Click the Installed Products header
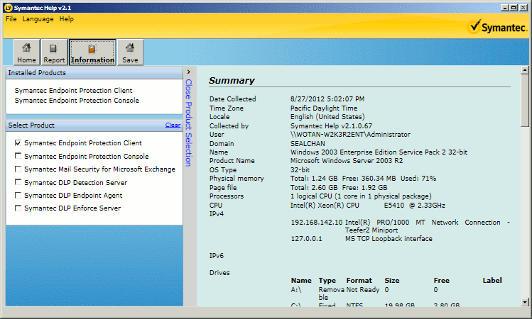Image resolution: width=532 pixels, height=319 pixels. [x=94, y=73]
